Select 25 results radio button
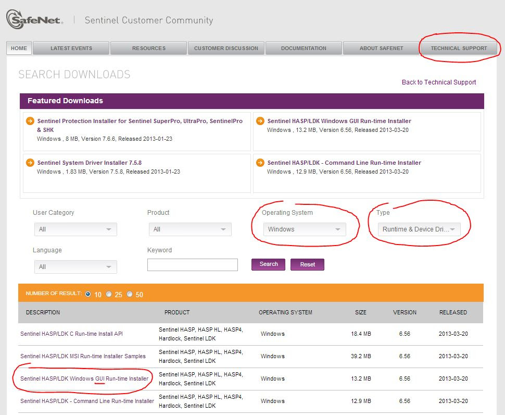This screenshot has height=415, width=505. click(x=109, y=294)
